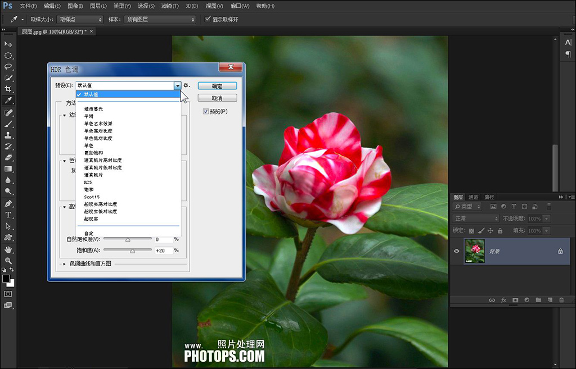Toggle lock transparent pixels

(471, 231)
